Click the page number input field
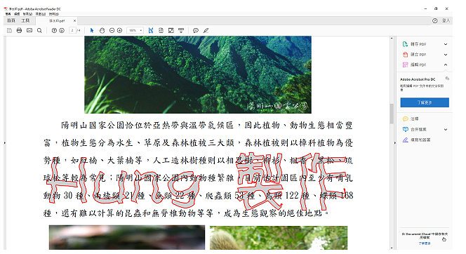The image size is (466, 254). (x=72, y=30)
